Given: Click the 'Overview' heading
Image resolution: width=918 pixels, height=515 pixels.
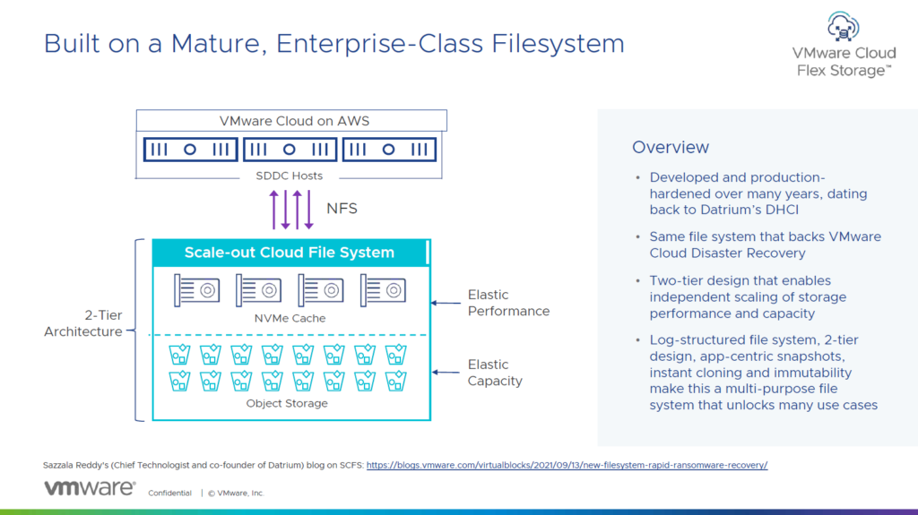Looking at the screenshot, I should tap(671, 147).
